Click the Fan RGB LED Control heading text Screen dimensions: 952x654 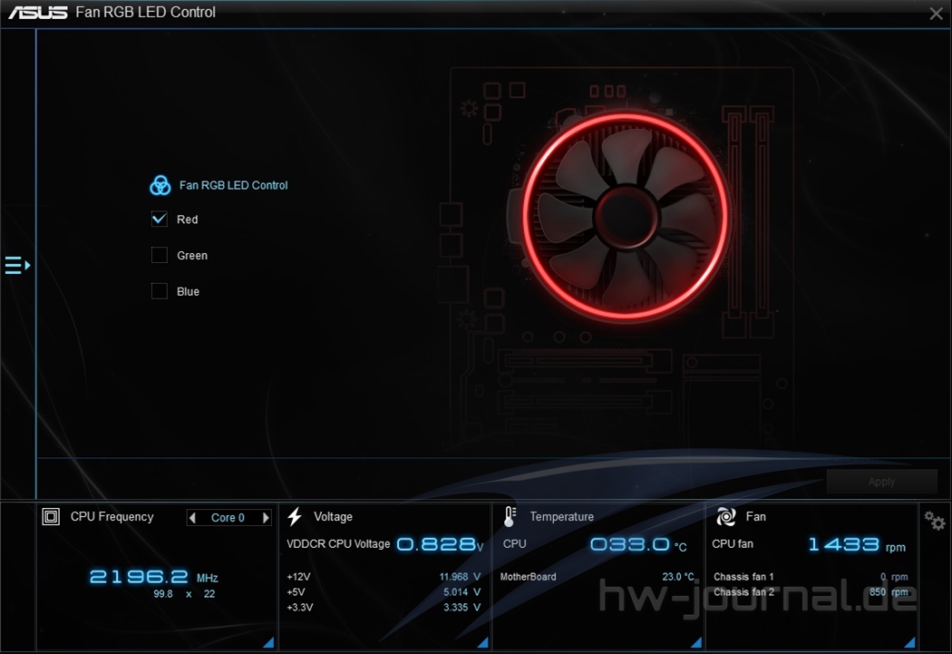point(233,185)
